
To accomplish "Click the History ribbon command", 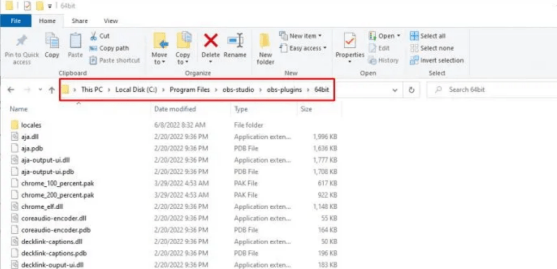I will [383, 60].
